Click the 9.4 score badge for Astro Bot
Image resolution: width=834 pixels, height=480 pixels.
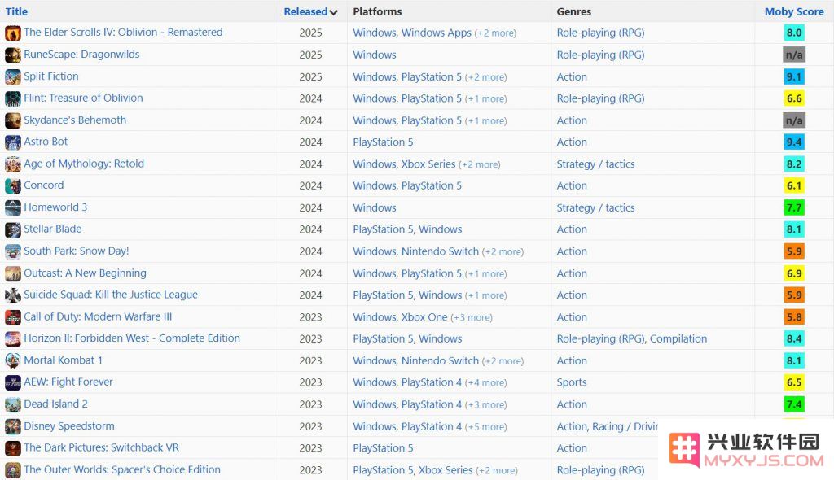[794, 142]
